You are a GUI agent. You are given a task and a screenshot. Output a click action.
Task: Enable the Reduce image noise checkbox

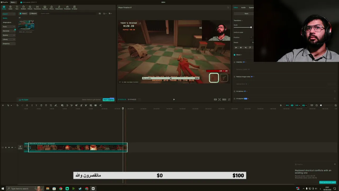click(235, 77)
